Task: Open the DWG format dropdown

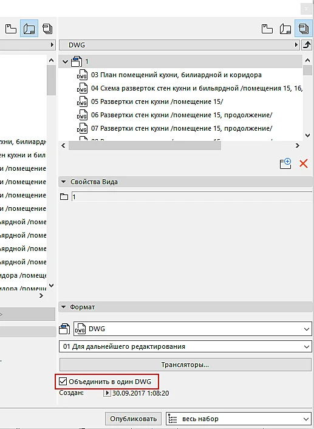Action: [193, 329]
